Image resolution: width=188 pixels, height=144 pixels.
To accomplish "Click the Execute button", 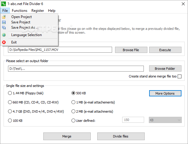I will pyautogui.click(x=165, y=50).
